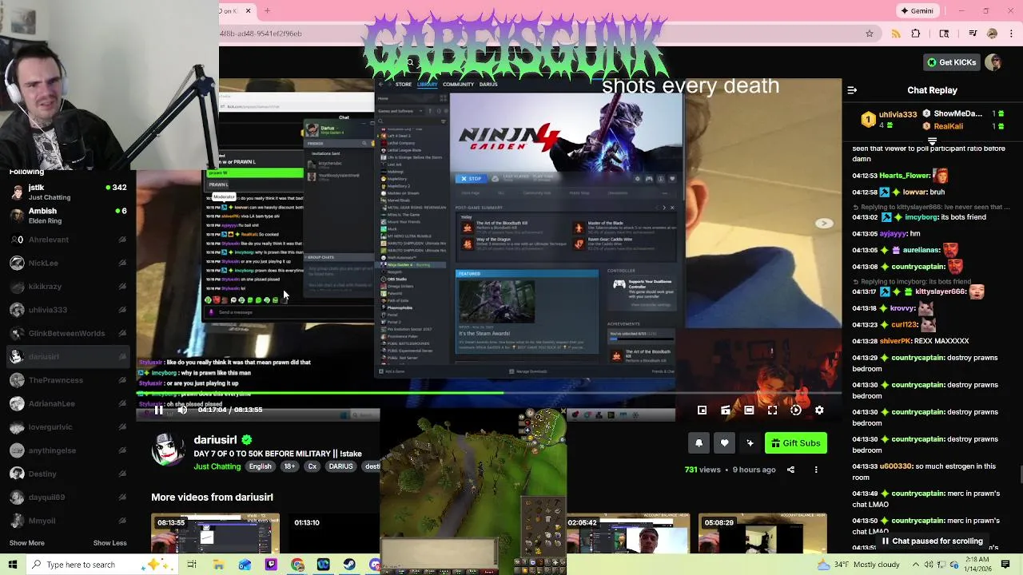Bookmark this page with the star icon

[870, 34]
